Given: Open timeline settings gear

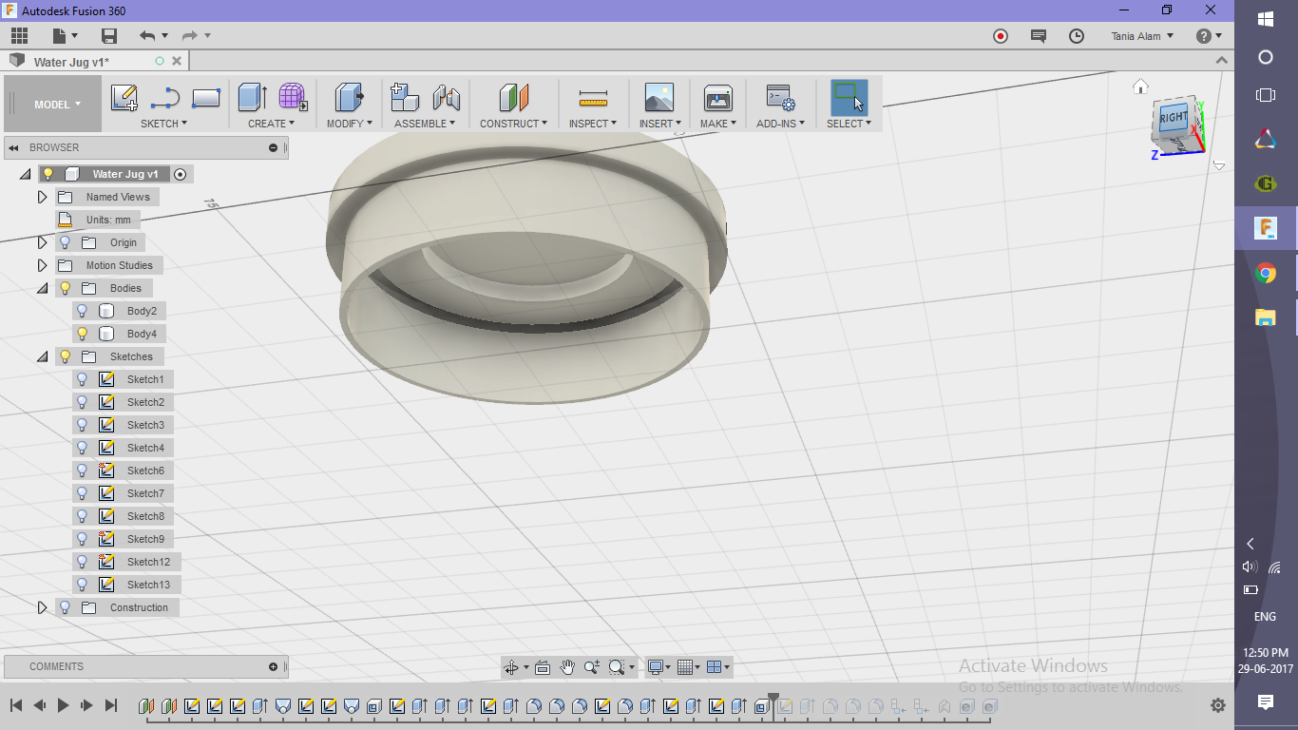Looking at the screenshot, I should [1218, 705].
